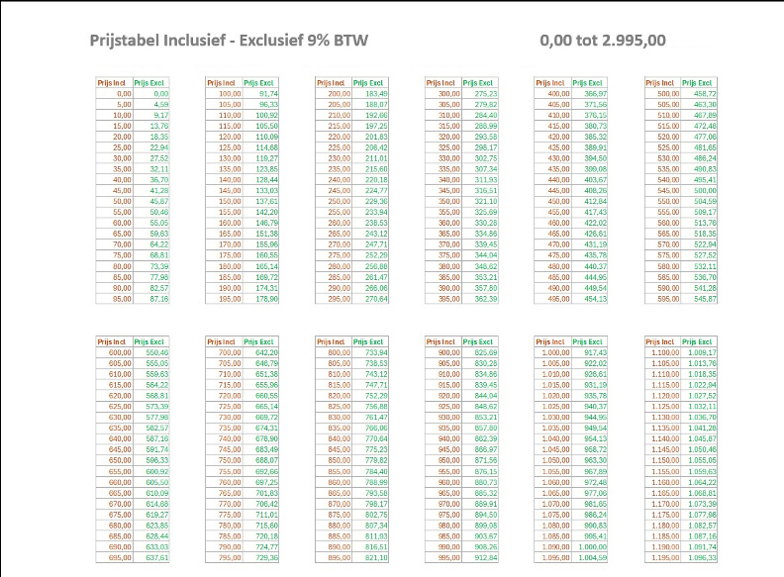Select the 729,36 Prijs Excl cell
This screenshot has width=784, height=577.
(x=260, y=557)
